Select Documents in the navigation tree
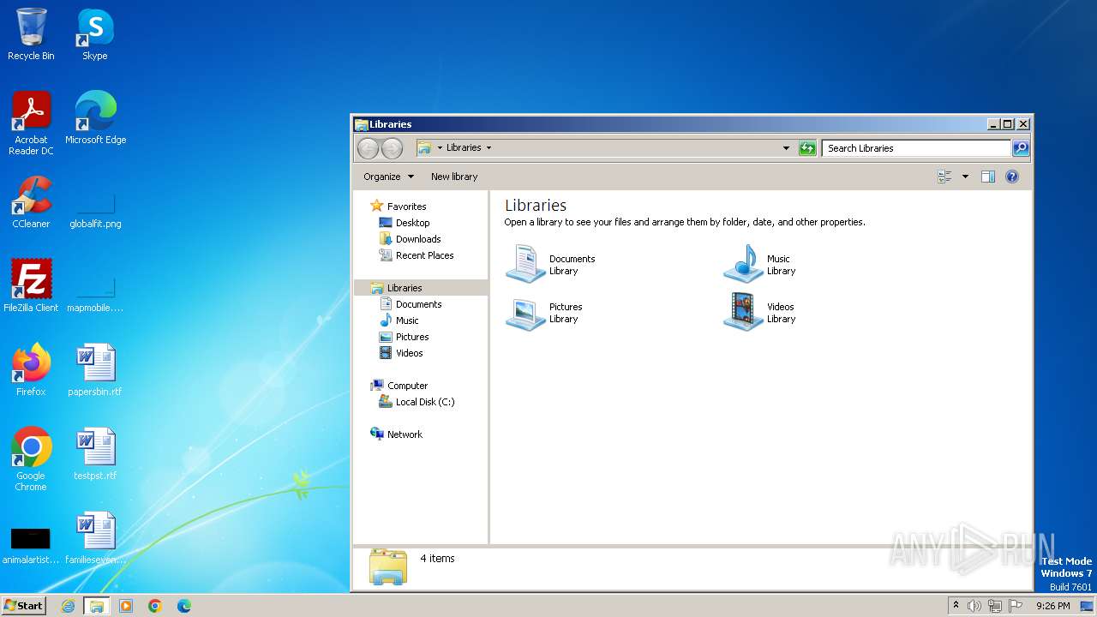Image resolution: width=1097 pixels, height=617 pixels. pos(418,304)
